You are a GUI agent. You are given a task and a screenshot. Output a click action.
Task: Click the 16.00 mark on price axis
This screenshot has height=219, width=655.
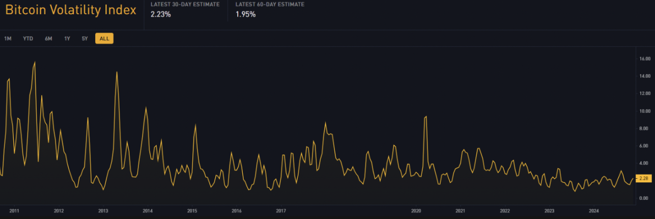coord(643,59)
